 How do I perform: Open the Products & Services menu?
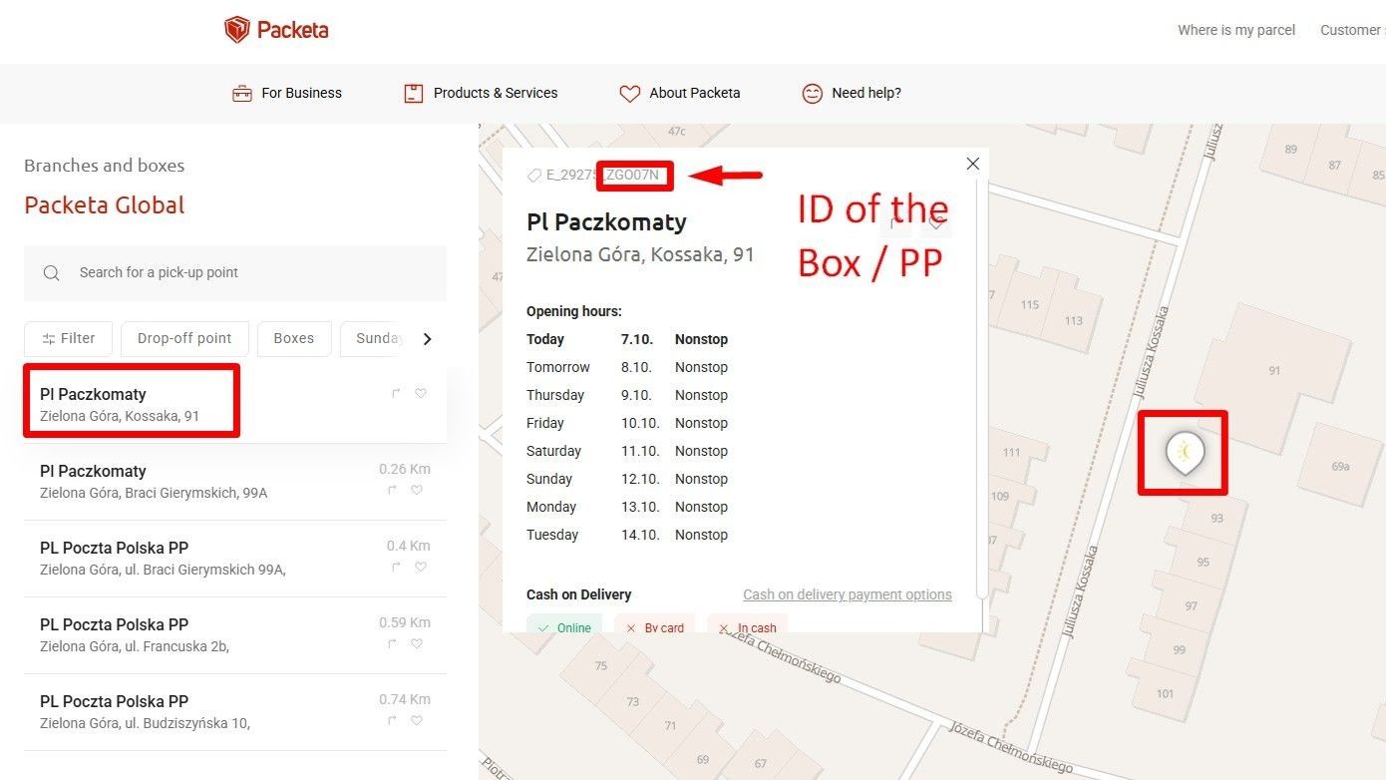pyautogui.click(x=481, y=93)
